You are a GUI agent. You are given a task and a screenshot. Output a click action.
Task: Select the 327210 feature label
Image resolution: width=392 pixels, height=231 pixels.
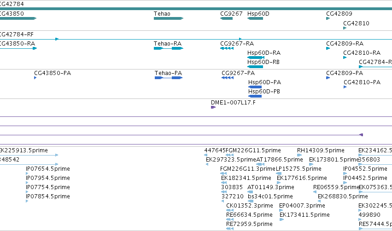tap(233, 196)
